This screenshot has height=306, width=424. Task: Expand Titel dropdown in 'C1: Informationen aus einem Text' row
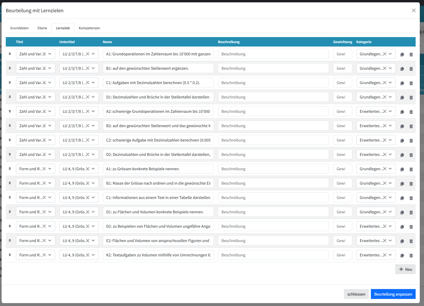pyautogui.click(x=50, y=197)
